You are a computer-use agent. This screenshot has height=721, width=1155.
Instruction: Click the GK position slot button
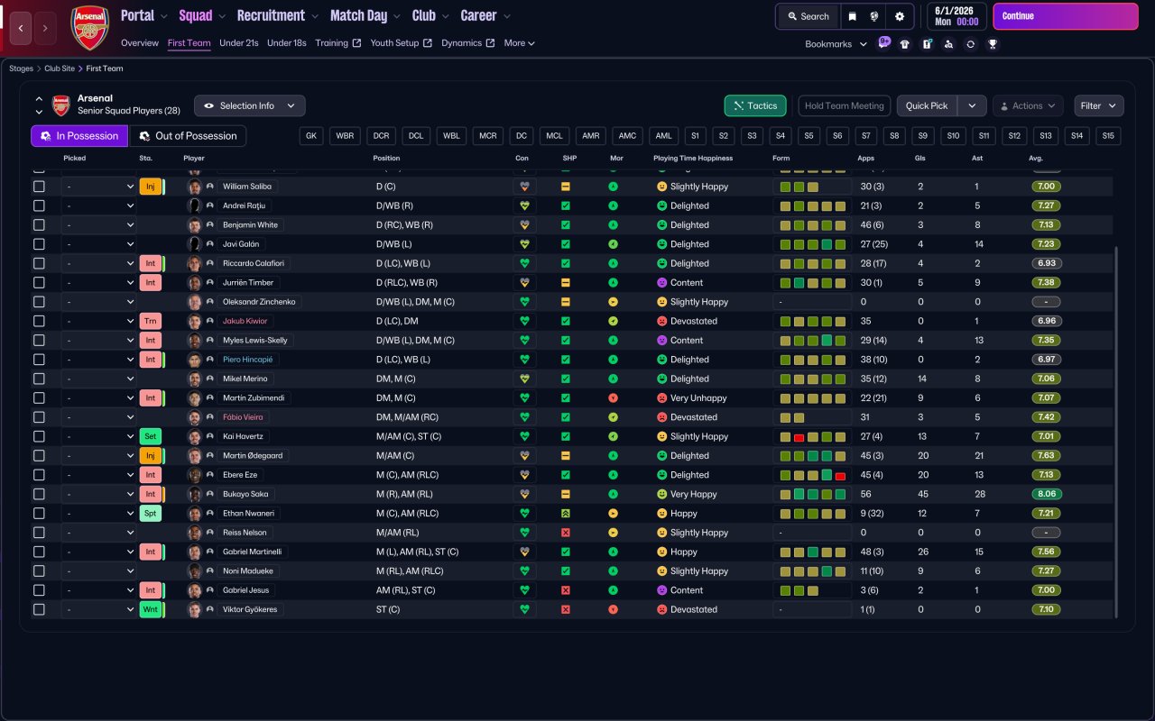click(x=312, y=136)
